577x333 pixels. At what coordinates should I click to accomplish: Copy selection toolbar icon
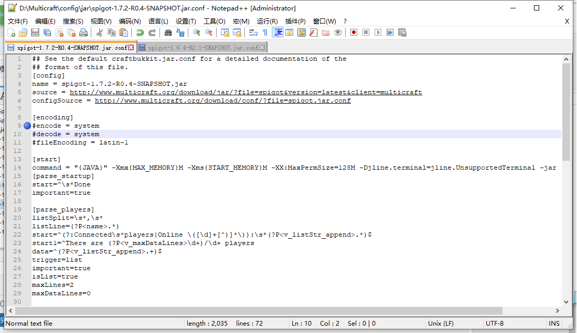[x=112, y=32]
